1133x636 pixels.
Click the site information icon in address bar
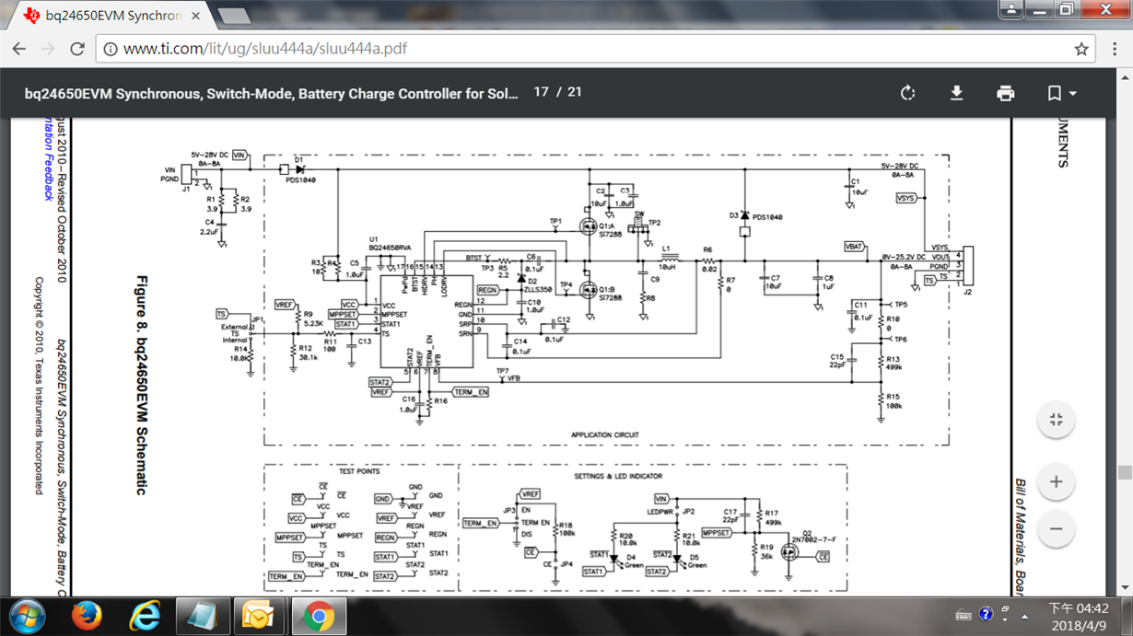point(111,49)
